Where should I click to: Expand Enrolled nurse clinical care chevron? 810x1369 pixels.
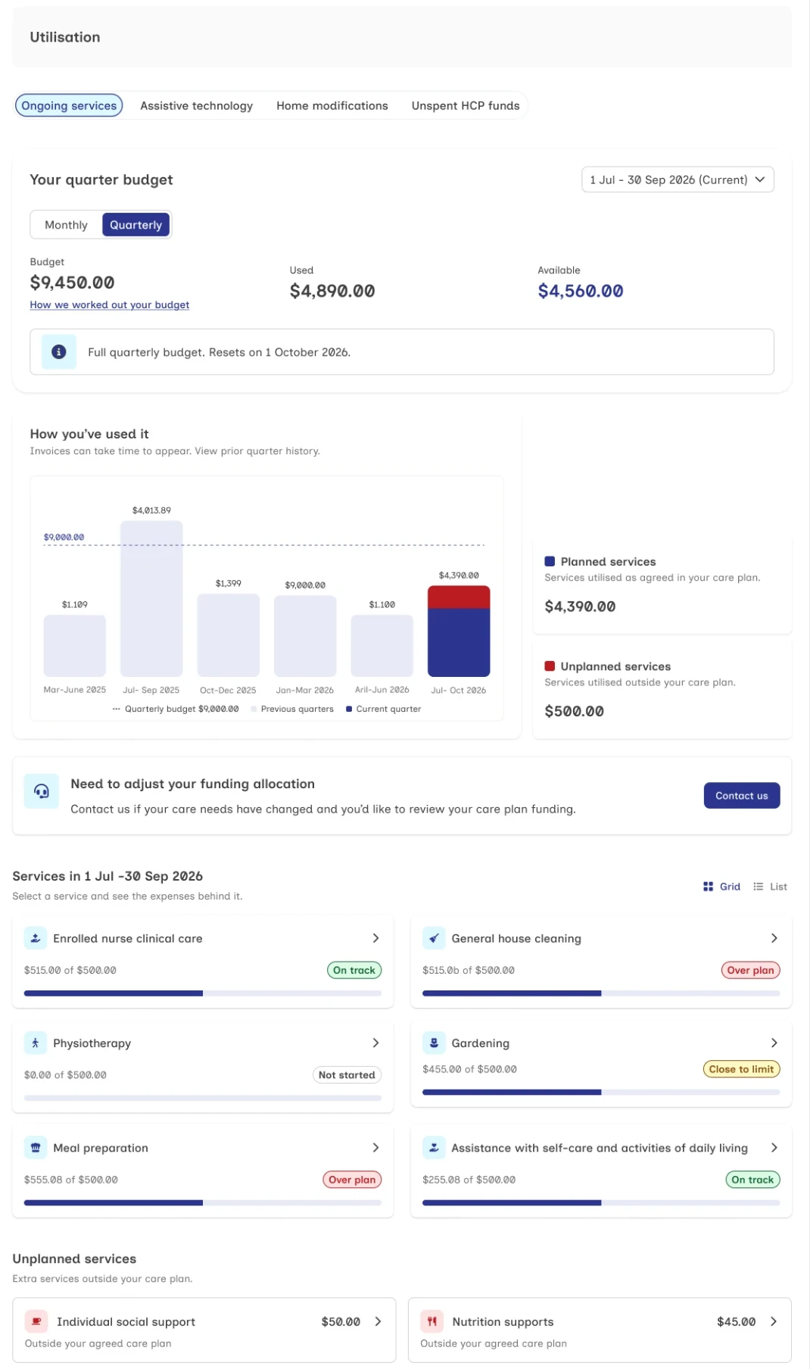pyautogui.click(x=375, y=938)
